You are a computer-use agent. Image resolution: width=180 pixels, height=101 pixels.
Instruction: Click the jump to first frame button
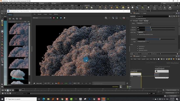(x=3, y=90)
